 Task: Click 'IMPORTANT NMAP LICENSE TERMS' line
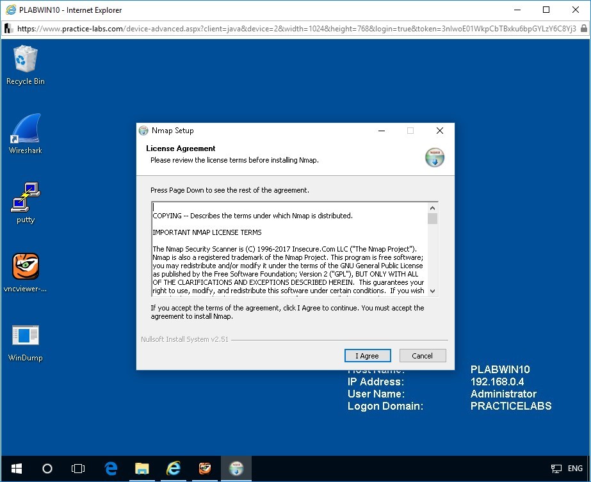[x=207, y=232]
